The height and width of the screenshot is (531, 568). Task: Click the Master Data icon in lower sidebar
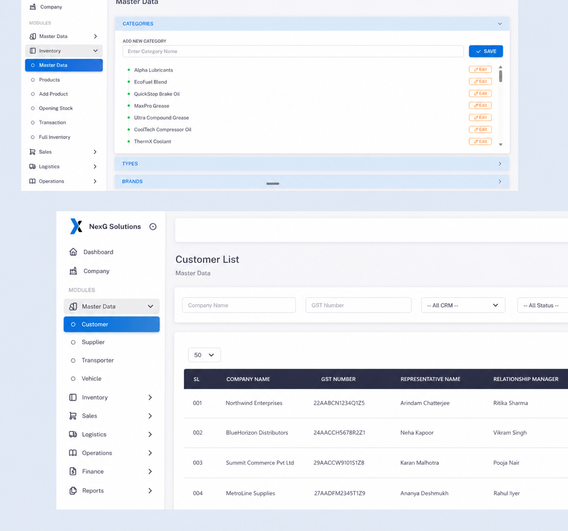73,306
